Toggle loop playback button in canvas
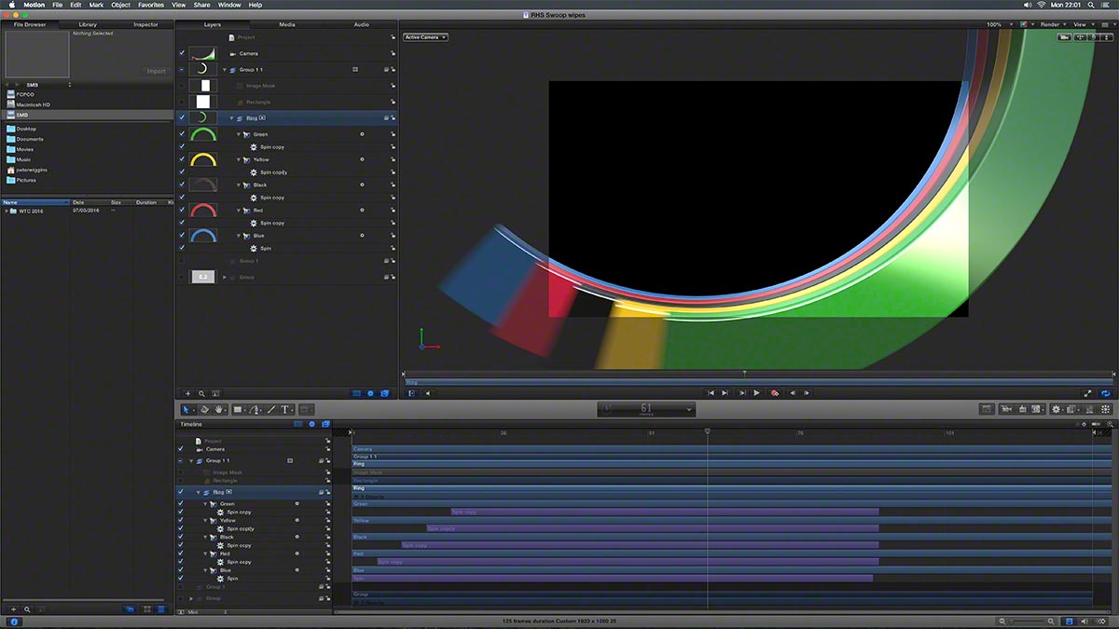The image size is (1119, 629). coord(1106,393)
